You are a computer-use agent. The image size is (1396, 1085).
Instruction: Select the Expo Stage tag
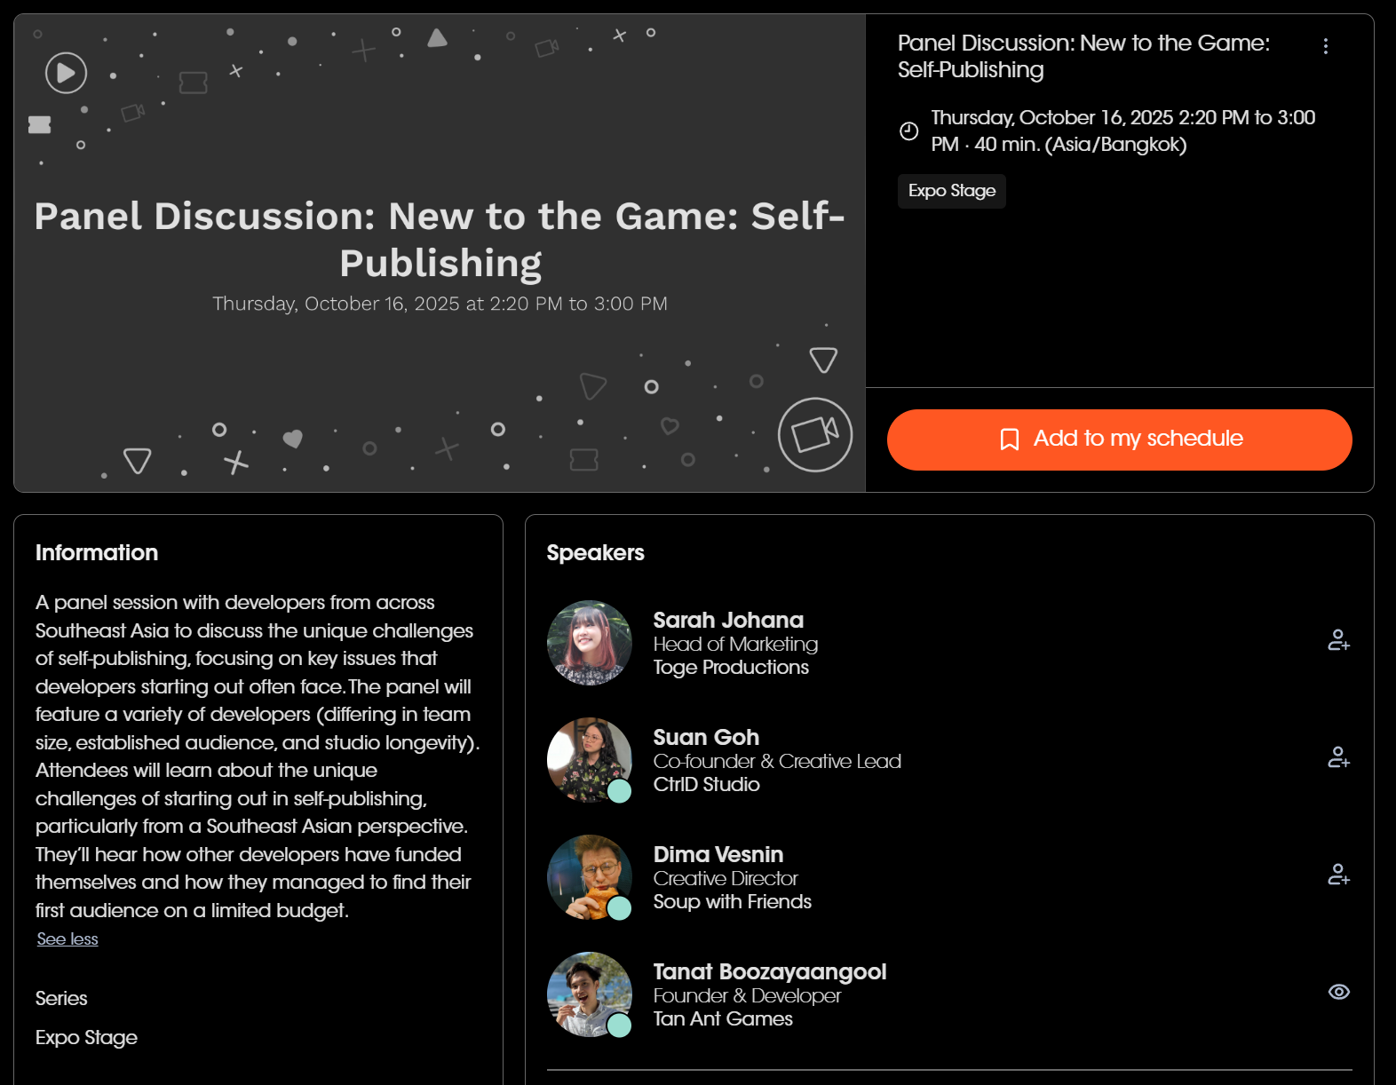coord(951,191)
